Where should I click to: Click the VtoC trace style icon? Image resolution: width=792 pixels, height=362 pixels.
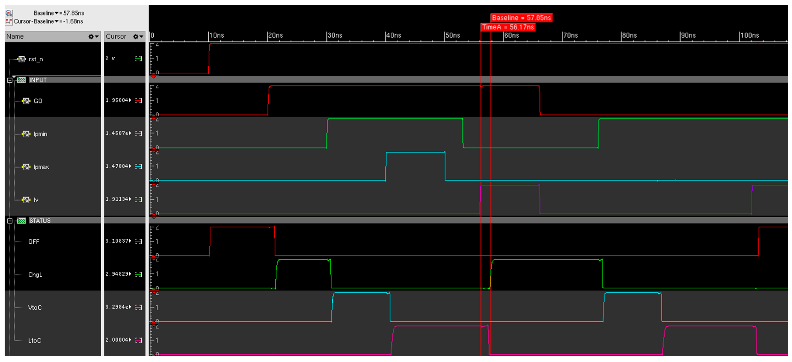pos(139,307)
